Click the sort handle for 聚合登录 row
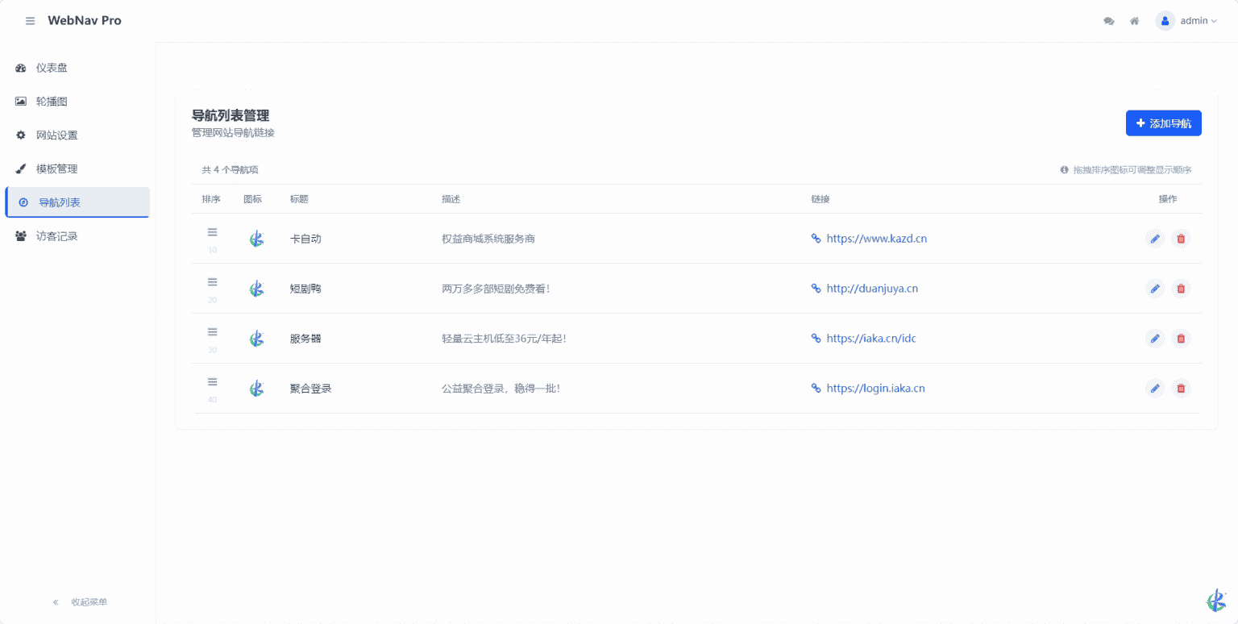This screenshot has width=1238, height=624. (x=213, y=382)
